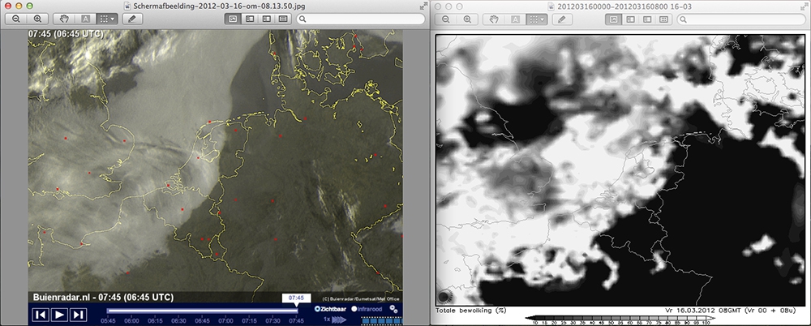The width and height of the screenshot is (811, 326).
Task: Jump to 05:45 on the timeline
Action: click(x=108, y=321)
